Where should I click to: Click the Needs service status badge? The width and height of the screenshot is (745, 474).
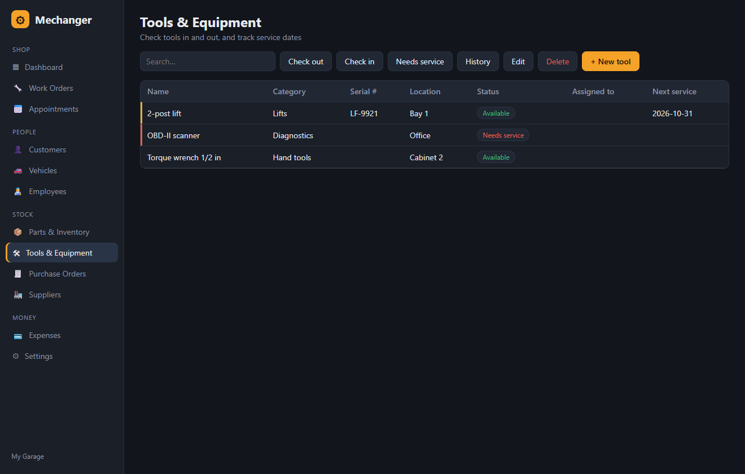click(503, 135)
